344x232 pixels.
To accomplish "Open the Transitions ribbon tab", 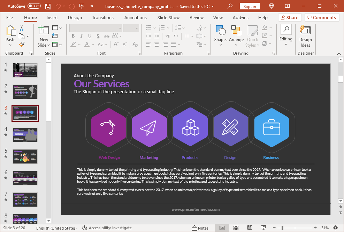I will pyautogui.click(x=103, y=17).
